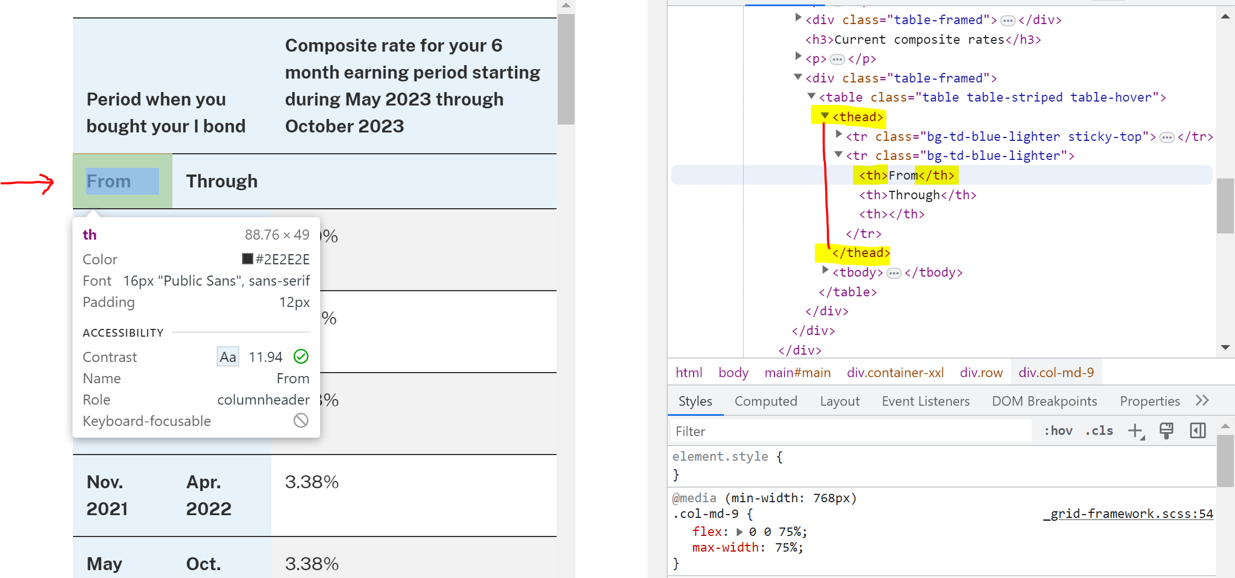
Task: Click the Aa contrast toggle in the tooltip
Action: [x=227, y=356]
